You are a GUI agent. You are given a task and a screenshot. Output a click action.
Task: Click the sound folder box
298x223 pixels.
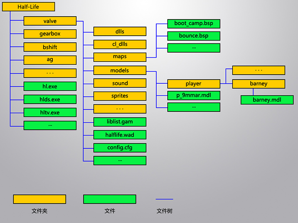pyautogui.click(x=120, y=83)
